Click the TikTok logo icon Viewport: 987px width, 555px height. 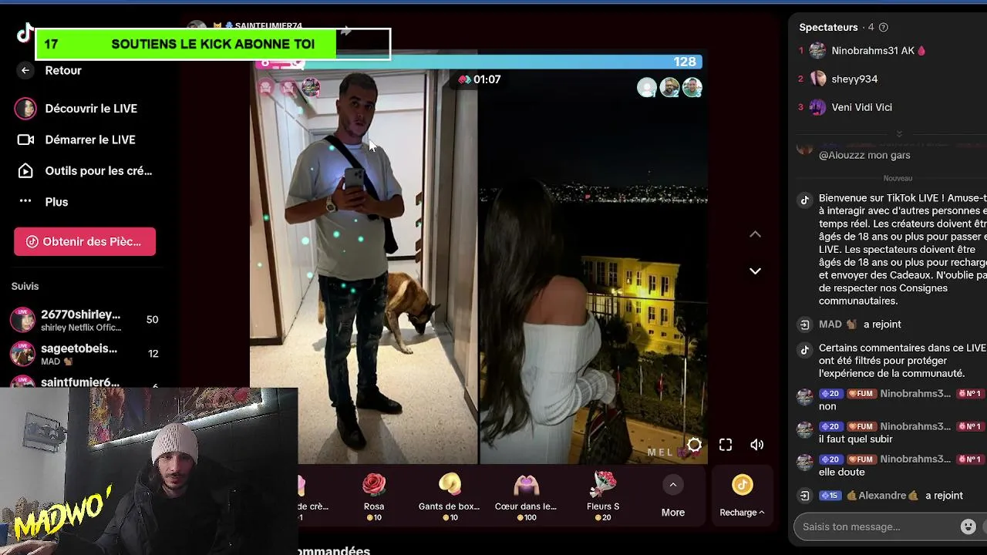click(x=25, y=32)
